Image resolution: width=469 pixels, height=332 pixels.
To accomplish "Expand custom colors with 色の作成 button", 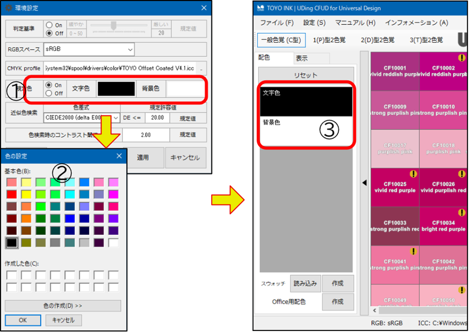I will (63, 305).
